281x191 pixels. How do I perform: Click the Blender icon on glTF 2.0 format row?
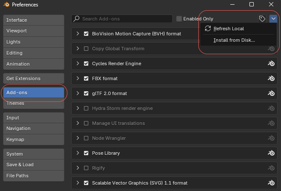(x=271, y=93)
